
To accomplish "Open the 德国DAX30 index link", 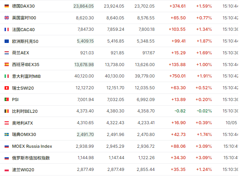I will pyautogui.click(x=23, y=6).
